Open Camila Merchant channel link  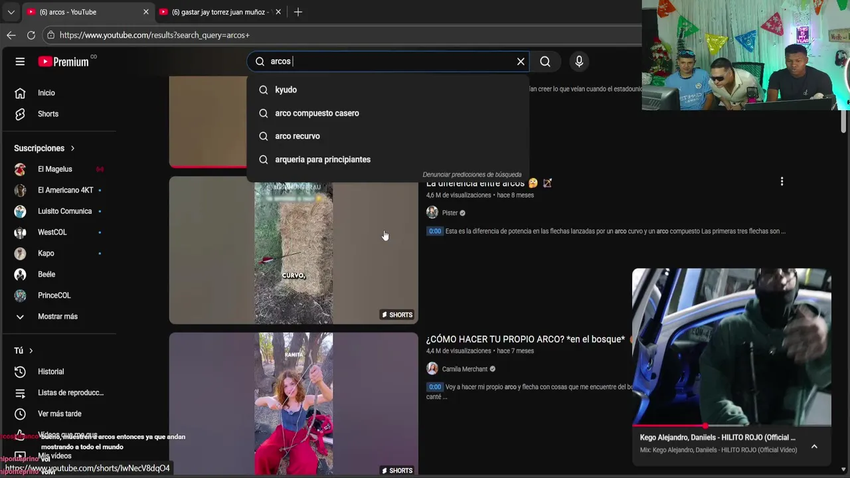pyautogui.click(x=465, y=369)
